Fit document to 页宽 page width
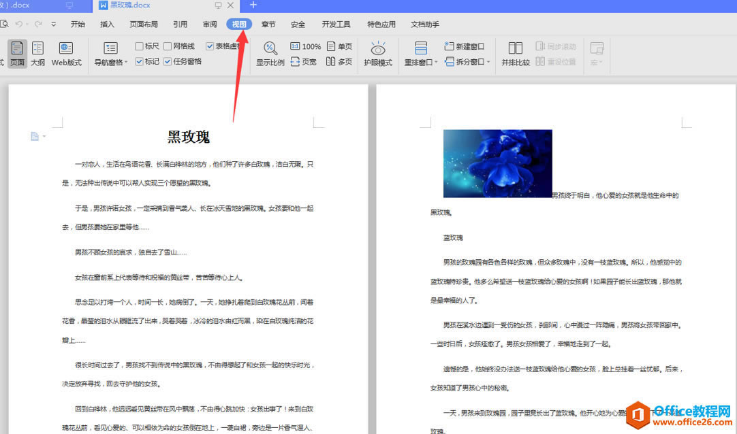 [303, 61]
